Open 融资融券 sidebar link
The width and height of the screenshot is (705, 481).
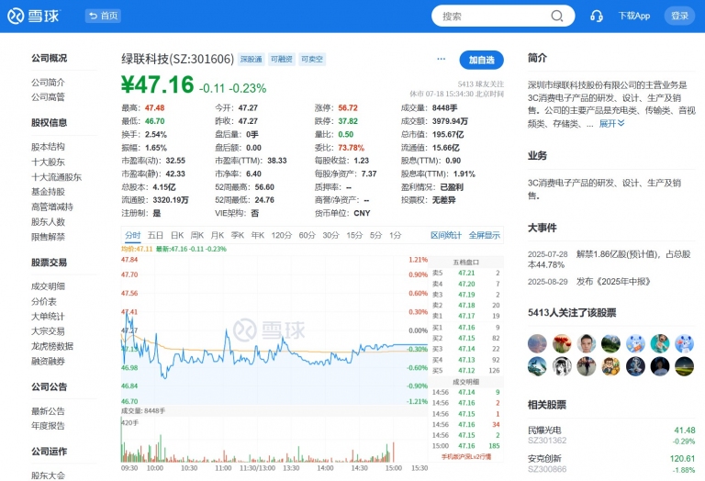point(48,361)
